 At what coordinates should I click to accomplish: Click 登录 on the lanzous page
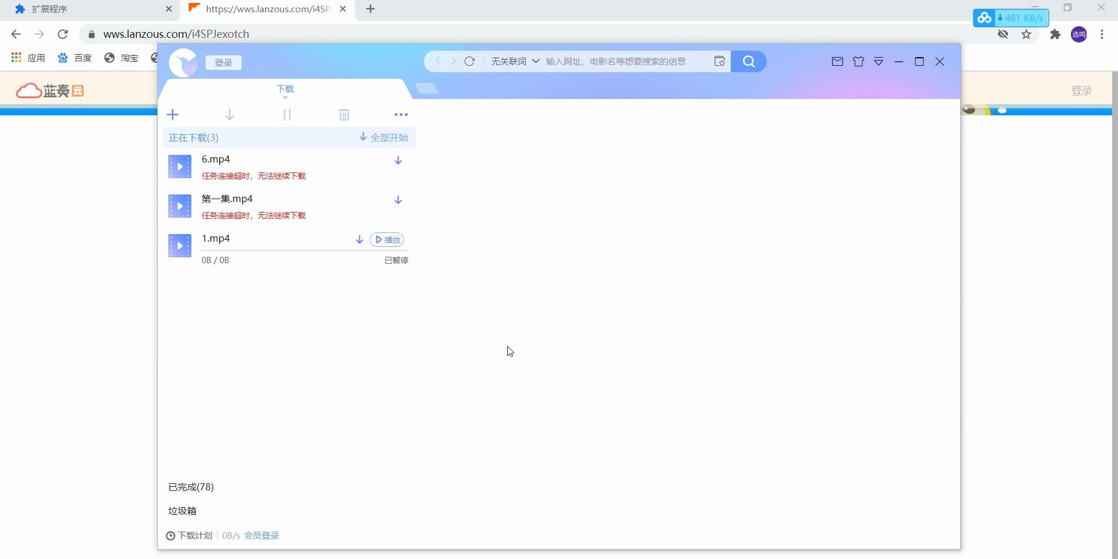(1081, 91)
